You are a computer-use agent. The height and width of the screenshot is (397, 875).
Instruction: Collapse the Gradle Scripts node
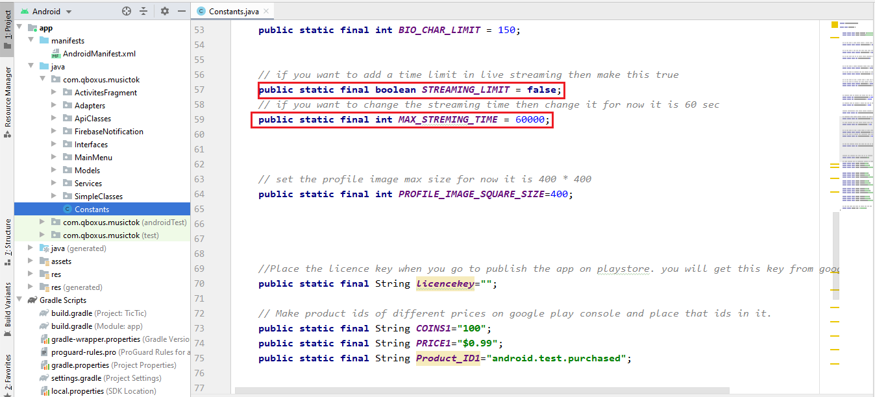click(19, 300)
